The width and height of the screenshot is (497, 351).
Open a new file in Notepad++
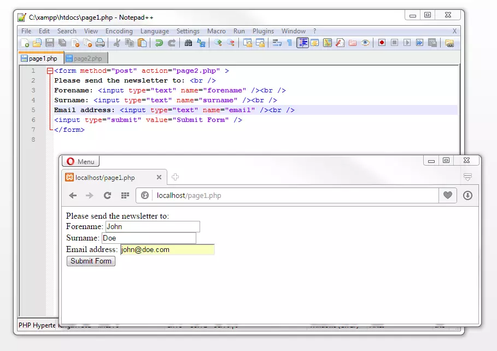[25, 44]
